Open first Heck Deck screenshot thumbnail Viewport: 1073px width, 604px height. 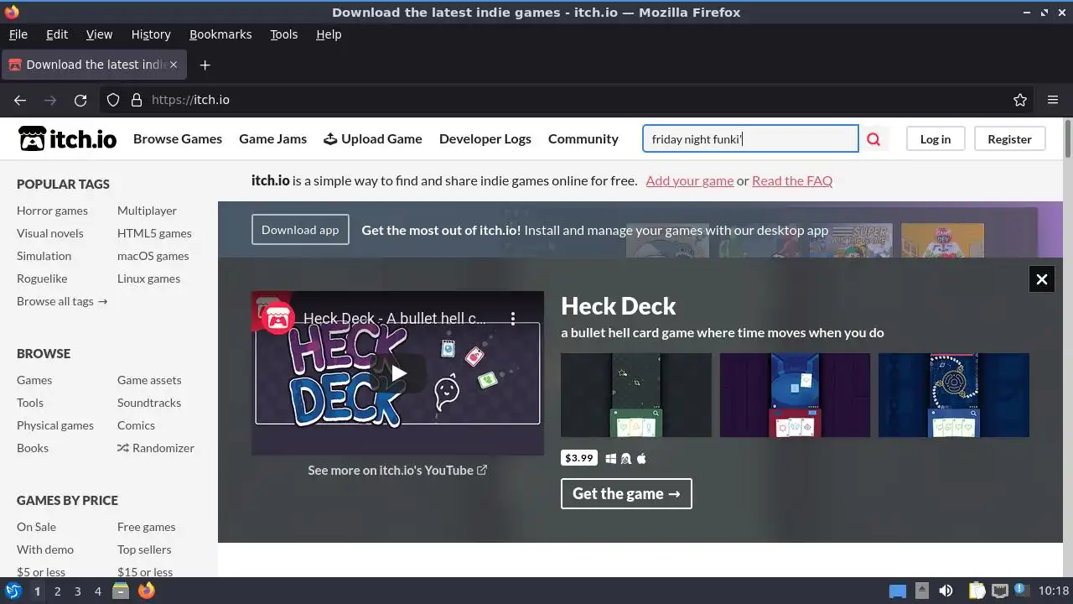coord(636,395)
